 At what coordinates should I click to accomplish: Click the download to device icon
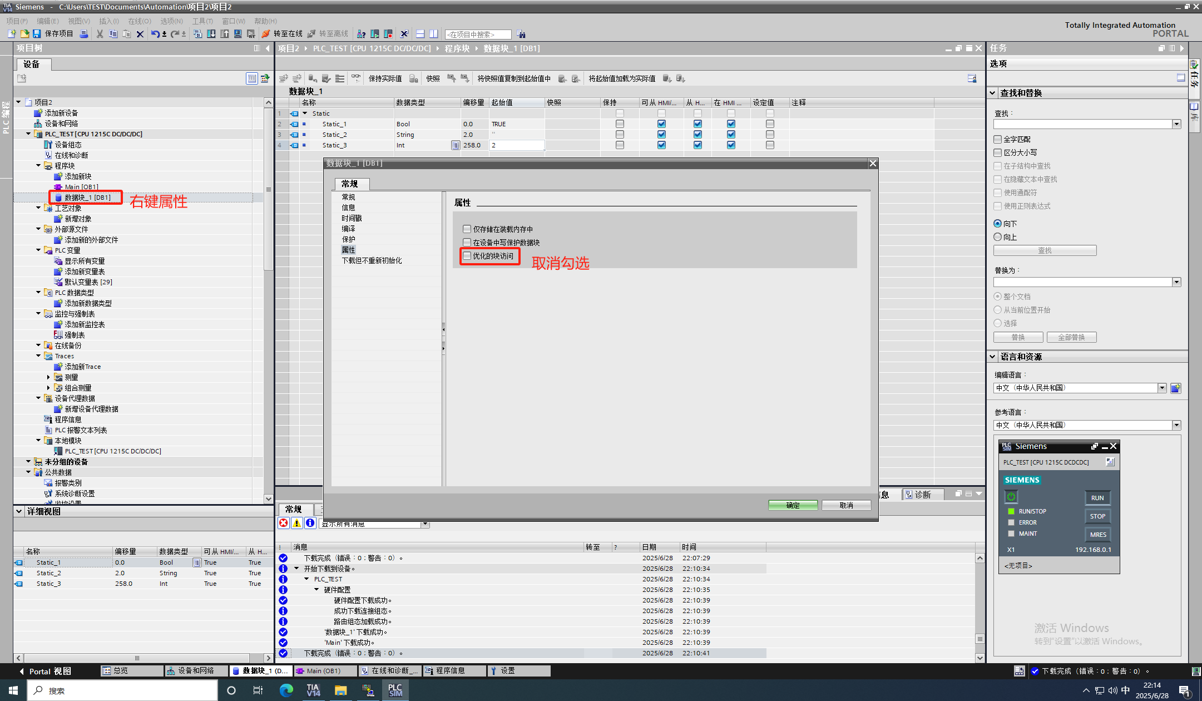click(211, 34)
